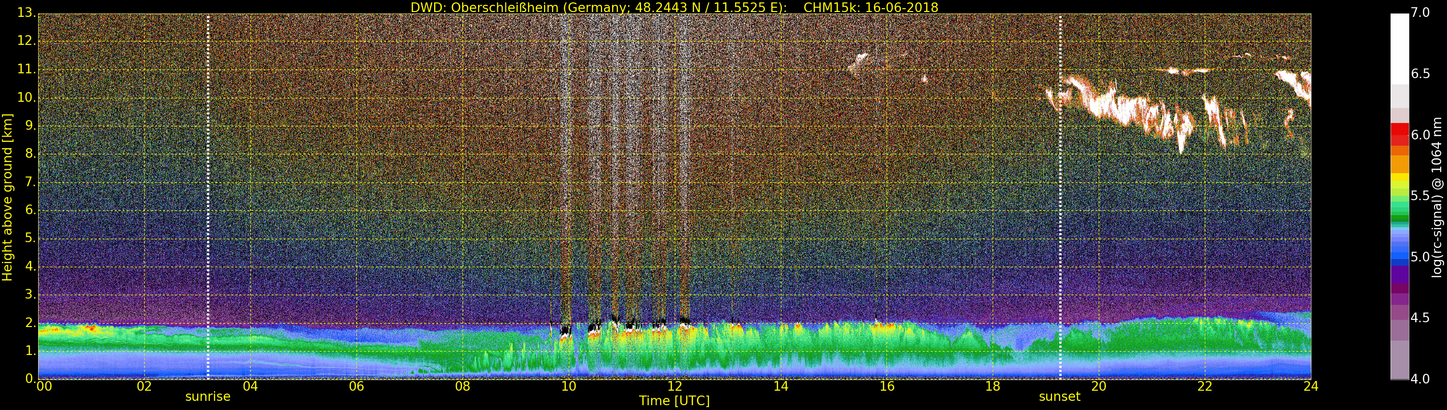
Task: Click the '06' time axis tick label
Action: [x=356, y=386]
